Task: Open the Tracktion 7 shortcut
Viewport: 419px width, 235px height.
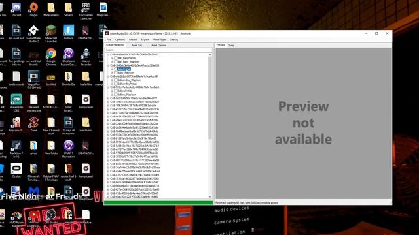Action: (16, 149)
